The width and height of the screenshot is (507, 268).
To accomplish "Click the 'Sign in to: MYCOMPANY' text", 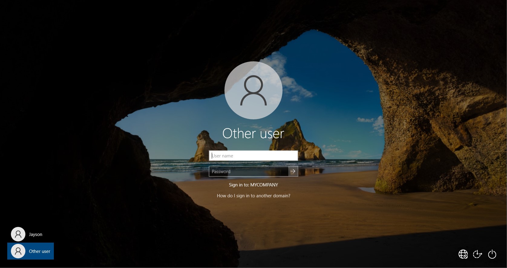I will [x=253, y=185].
